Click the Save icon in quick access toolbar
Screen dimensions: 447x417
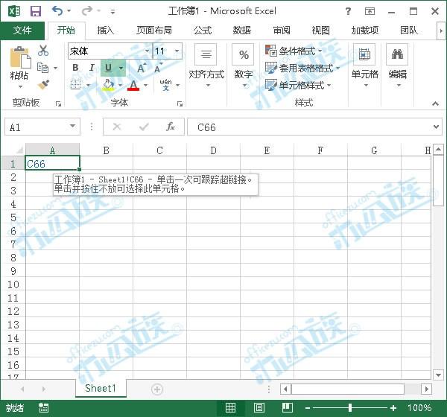[x=35, y=11]
